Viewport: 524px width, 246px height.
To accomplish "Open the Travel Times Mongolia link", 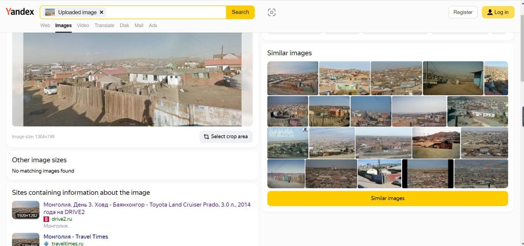I will click(76, 237).
